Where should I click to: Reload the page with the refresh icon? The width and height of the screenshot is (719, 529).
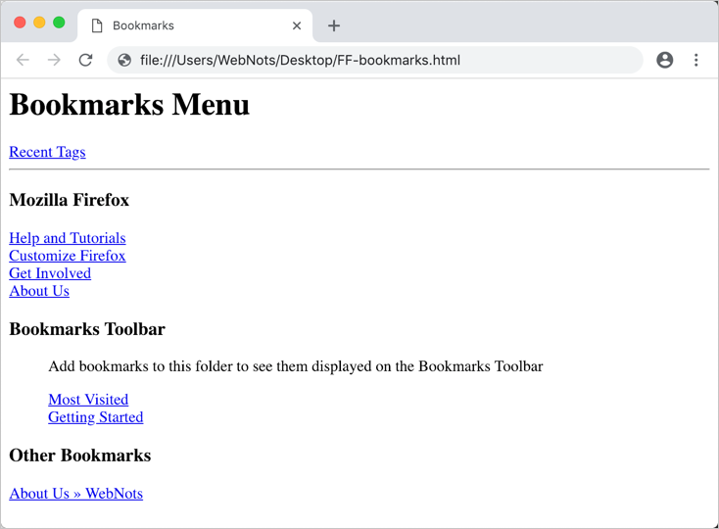(85, 60)
